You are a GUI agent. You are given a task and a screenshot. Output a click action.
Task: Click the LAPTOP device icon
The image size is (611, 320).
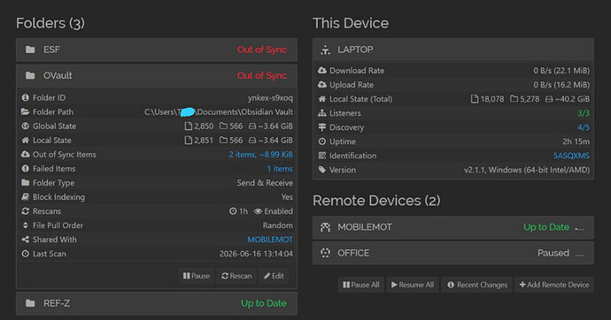(x=325, y=50)
